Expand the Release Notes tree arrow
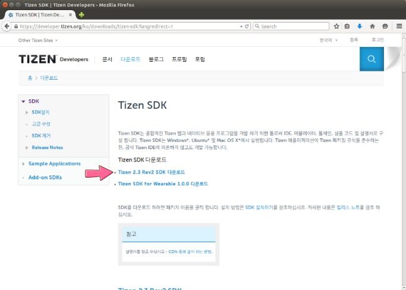The width and height of the screenshot is (406, 290). pyautogui.click(x=27, y=147)
